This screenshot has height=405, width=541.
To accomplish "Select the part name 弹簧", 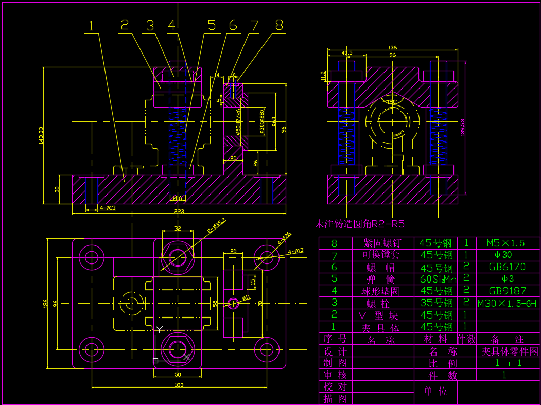I will [380, 279].
